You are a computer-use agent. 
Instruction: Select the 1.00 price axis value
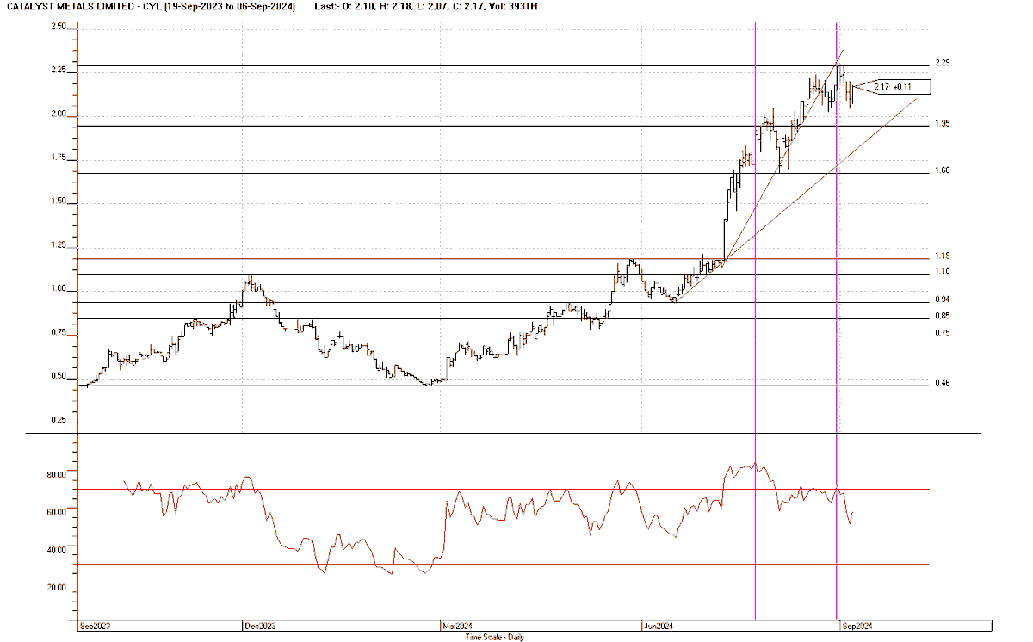59,289
